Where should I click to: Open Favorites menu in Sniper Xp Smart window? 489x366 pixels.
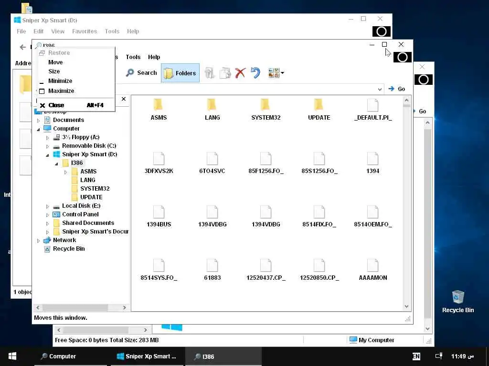[85, 31]
